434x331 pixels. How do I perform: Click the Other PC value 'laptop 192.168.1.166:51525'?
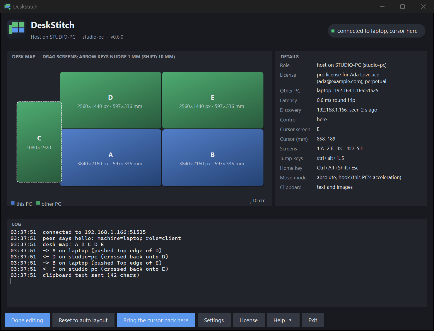click(x=348, y=90)
